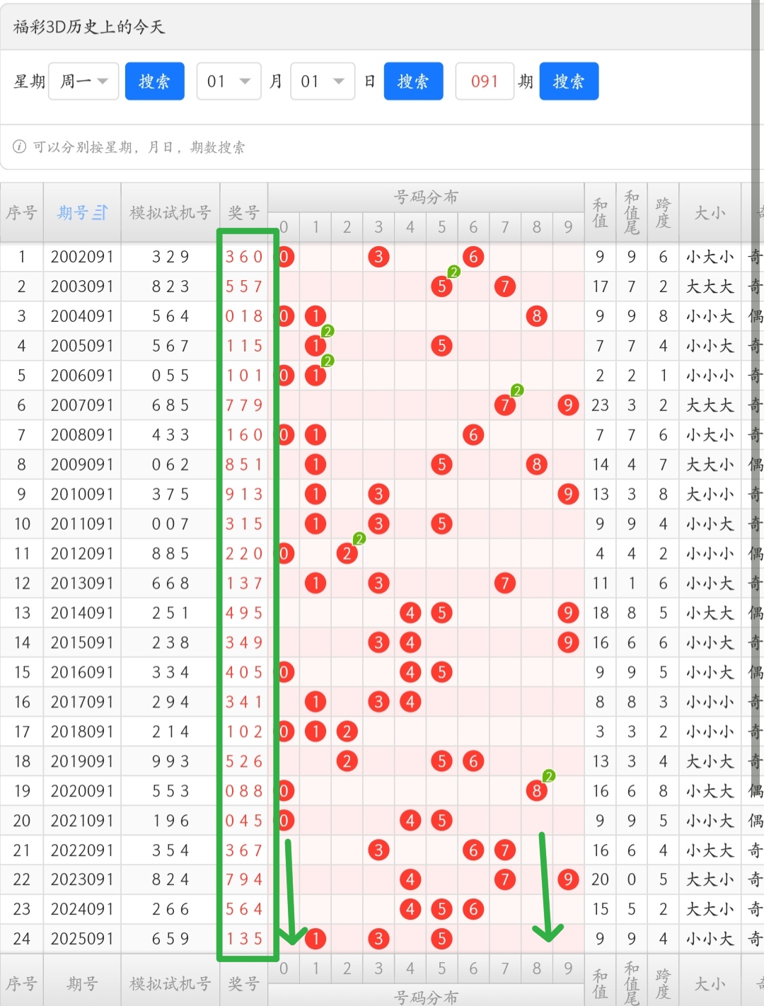Click the sort icon beside 期号 header
Screen dimensions: 764x1006
click(101, 212)
